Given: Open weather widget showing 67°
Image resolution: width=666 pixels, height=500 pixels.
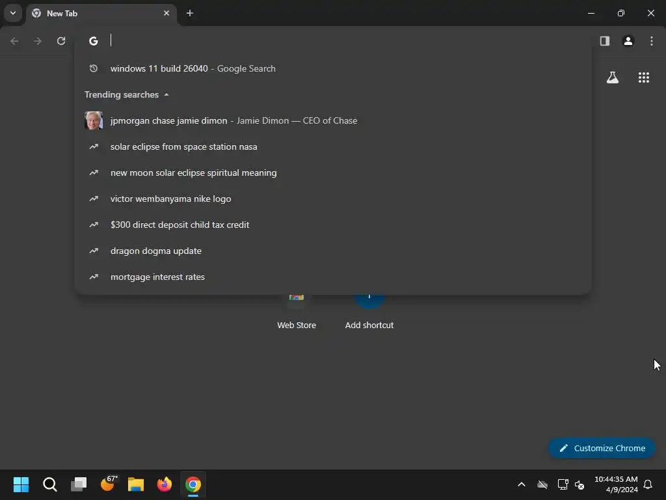Looking at the screenshot, I should (x=108, y=484).
